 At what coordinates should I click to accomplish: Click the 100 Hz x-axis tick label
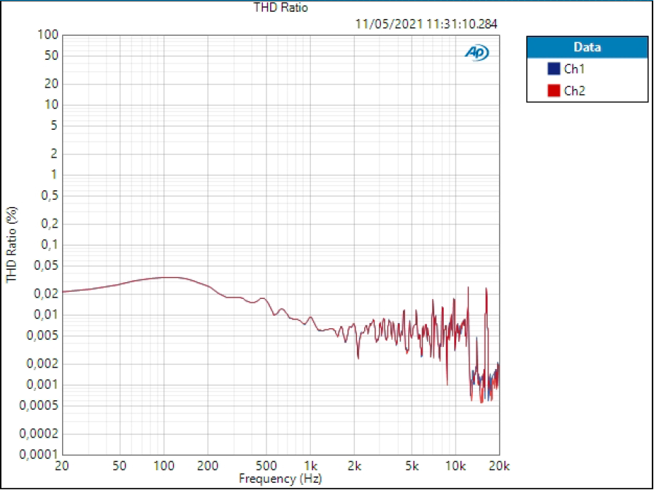click(164, 465)
